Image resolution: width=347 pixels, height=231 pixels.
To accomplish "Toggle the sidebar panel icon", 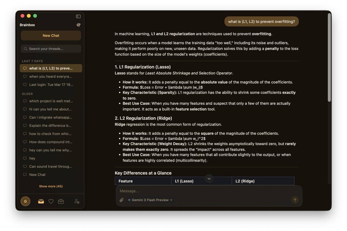I will (x=78, y=16).
